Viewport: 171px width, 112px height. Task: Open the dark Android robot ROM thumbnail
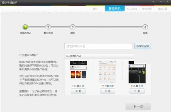coord(137,72)
